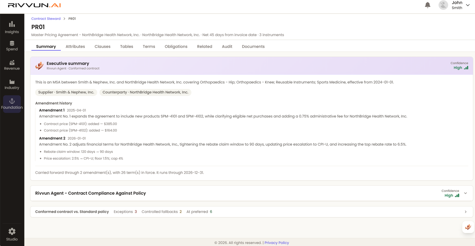Click the At preferred 6 count
Viewport: 475px width, 246px height.
[x=199, y=212]
